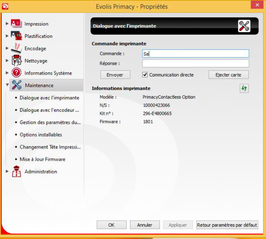Image resolution: width=266 pixels, height=239 pixels.
Task: Select the Administration label
Action: [x=41, y=172]
